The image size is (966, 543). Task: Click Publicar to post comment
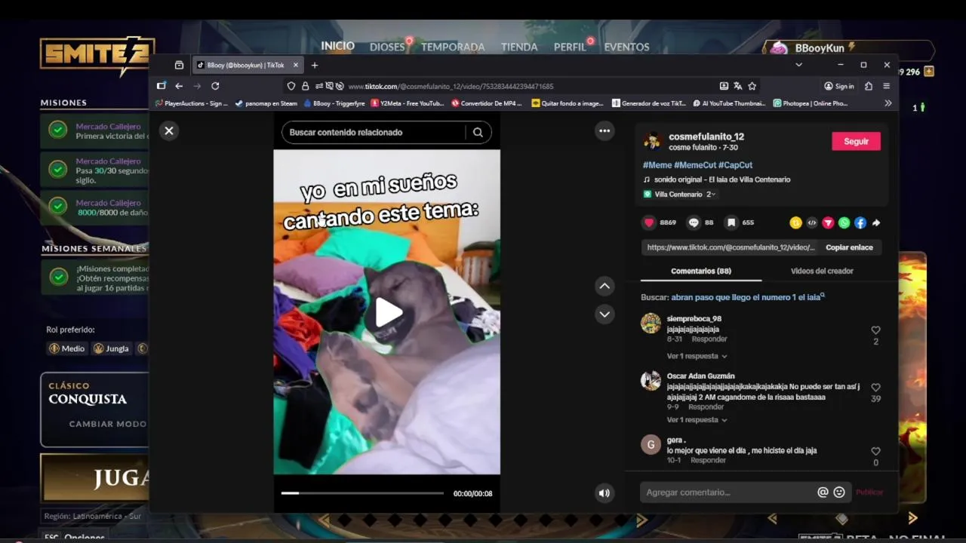point(869,492)
